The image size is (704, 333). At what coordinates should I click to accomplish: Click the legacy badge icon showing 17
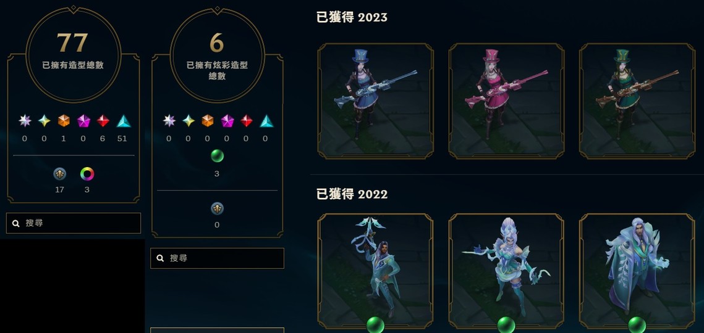pos(60,174)
